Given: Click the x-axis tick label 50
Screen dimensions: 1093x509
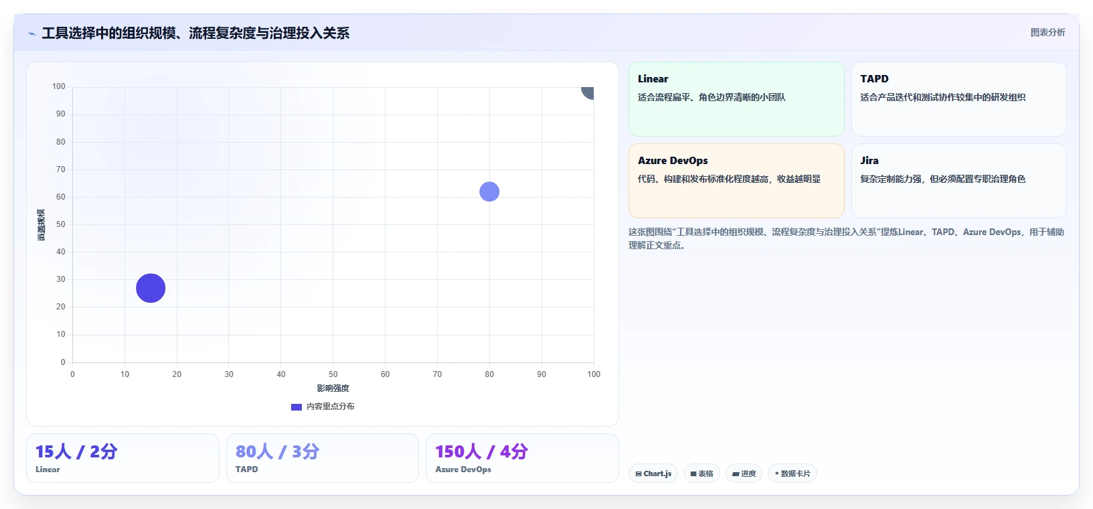Looking at the screenshot, I should pyautogui.click(x=333, y=374).
